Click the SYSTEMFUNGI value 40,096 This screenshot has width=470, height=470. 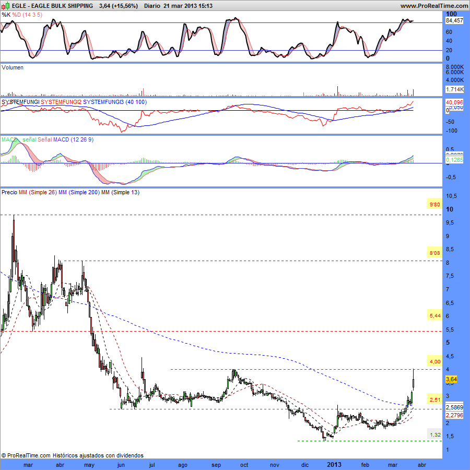(x=454, y=102)
